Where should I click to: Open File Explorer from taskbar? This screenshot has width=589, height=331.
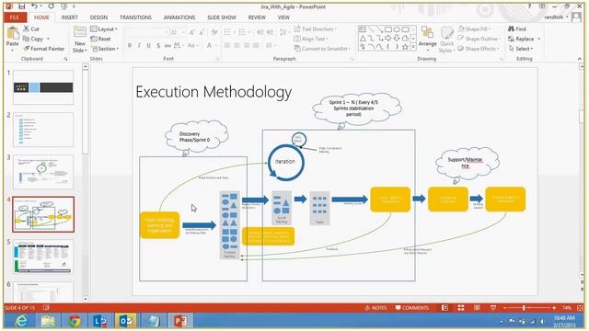pos(48,321)
